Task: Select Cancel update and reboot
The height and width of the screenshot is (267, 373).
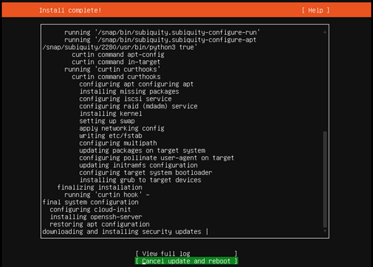Action: coord(186,261)
